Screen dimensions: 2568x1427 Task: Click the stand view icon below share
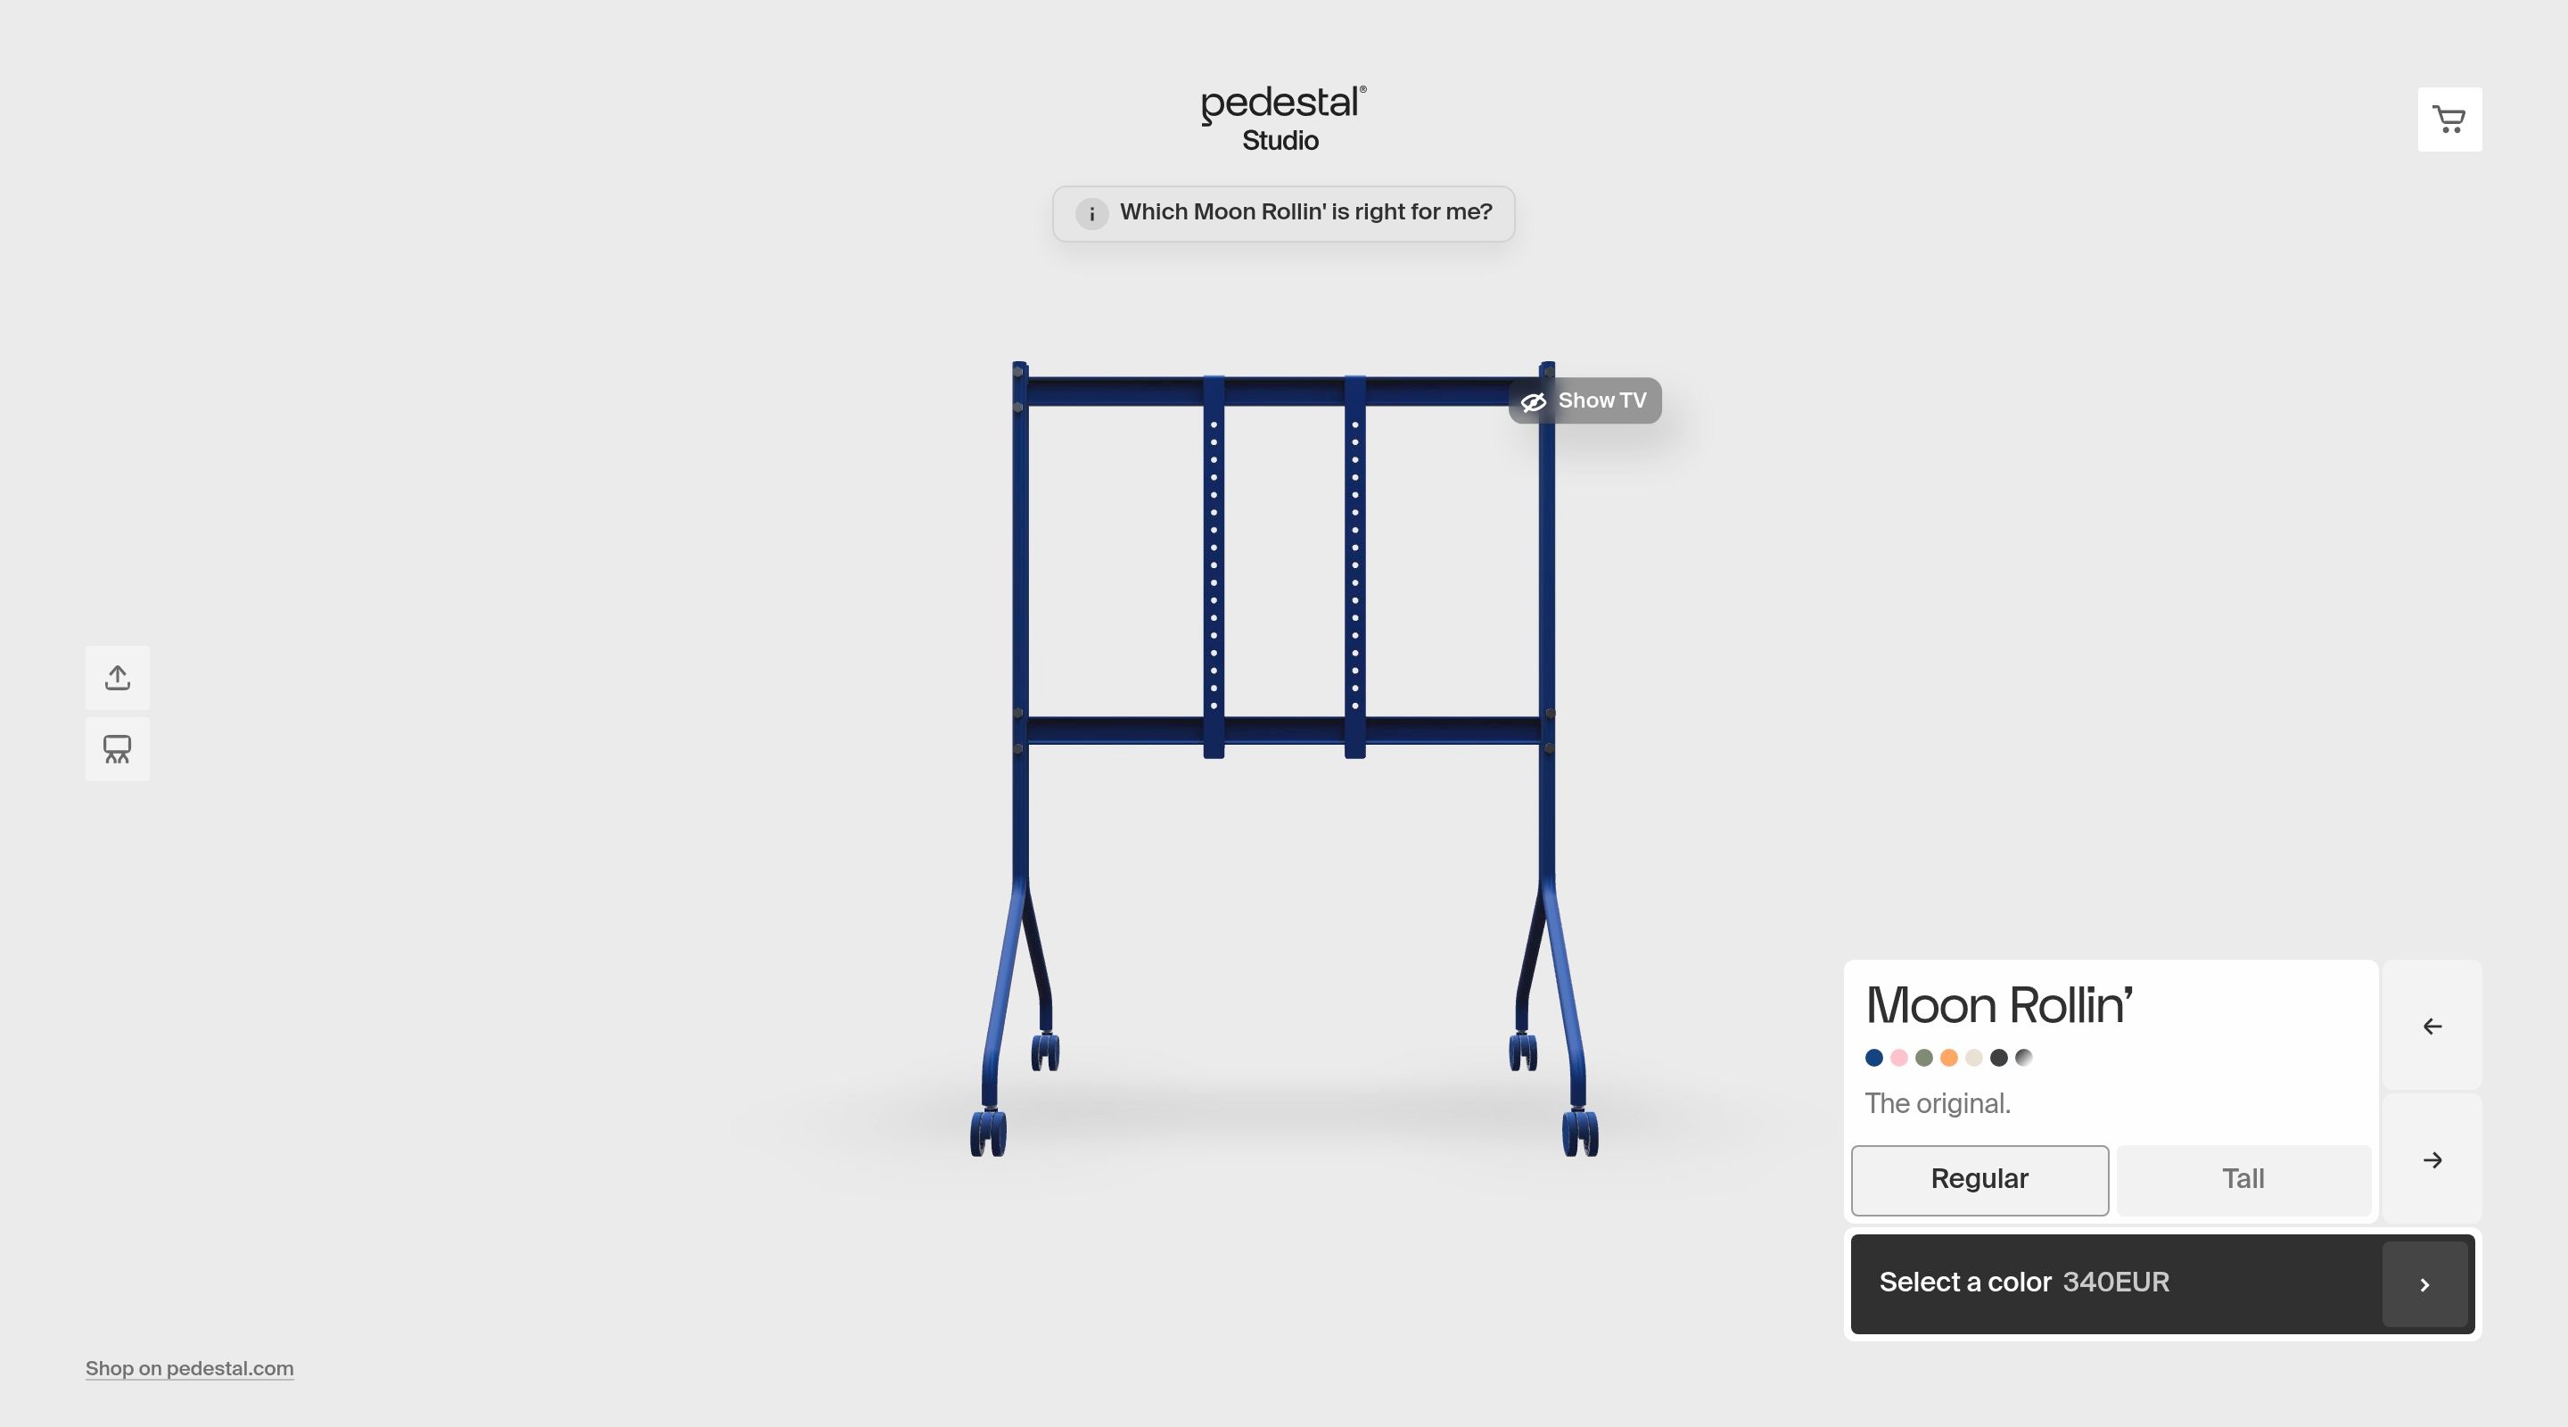click(x=118, y=749)
